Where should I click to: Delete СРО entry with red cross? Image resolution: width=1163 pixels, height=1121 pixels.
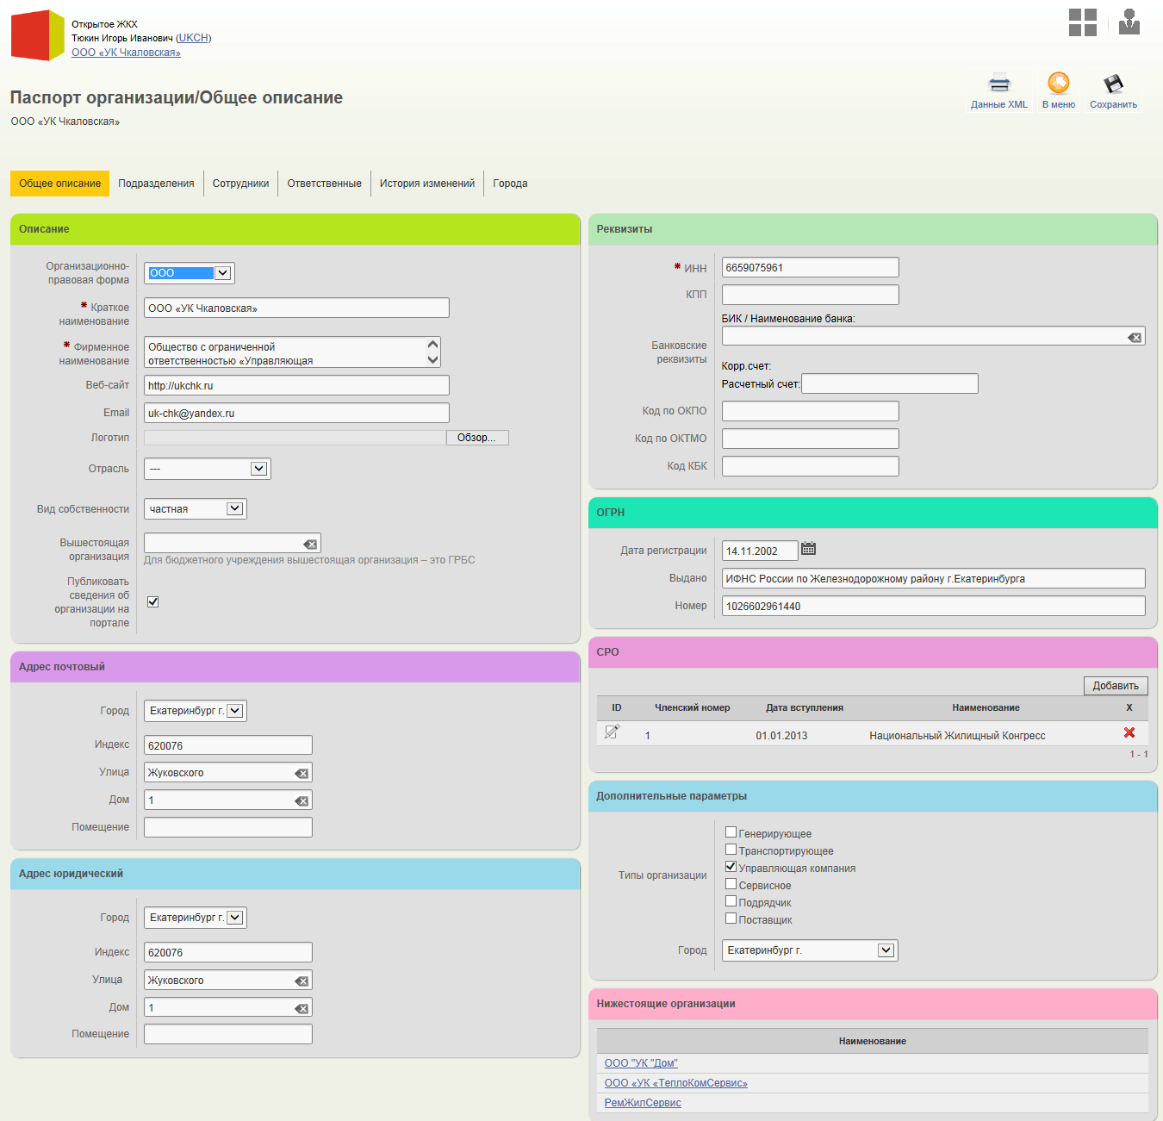point(1129,732)
